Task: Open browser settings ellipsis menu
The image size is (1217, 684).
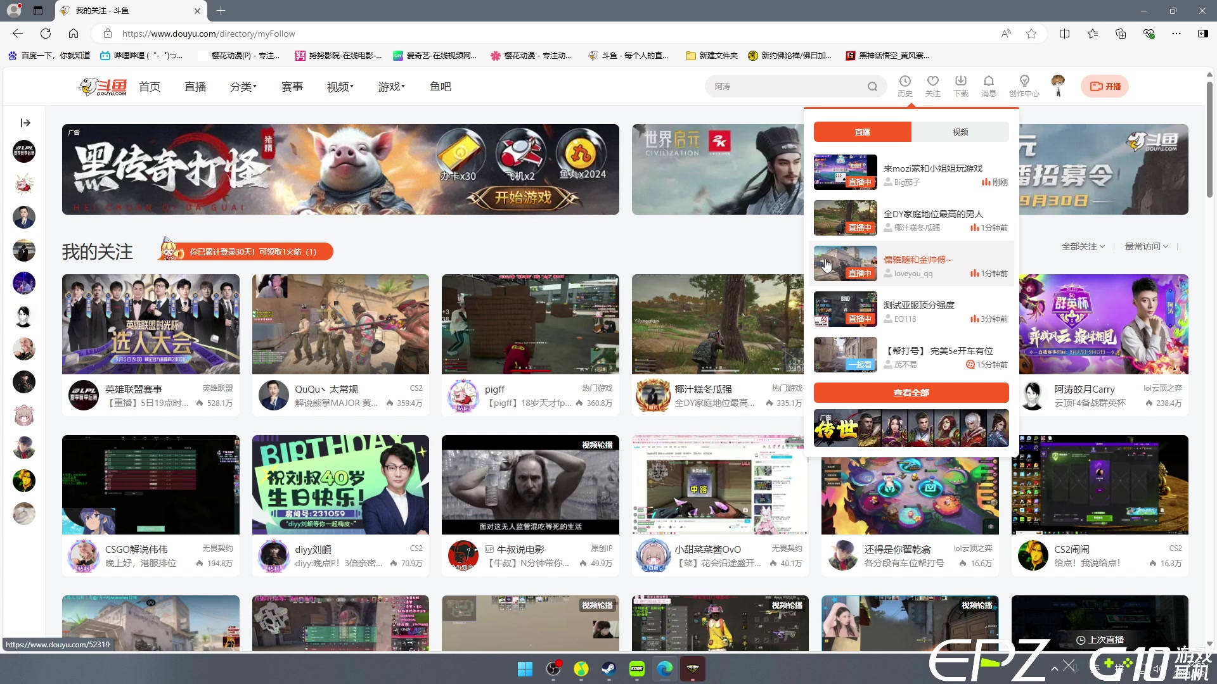Action: coord(1176,34)
